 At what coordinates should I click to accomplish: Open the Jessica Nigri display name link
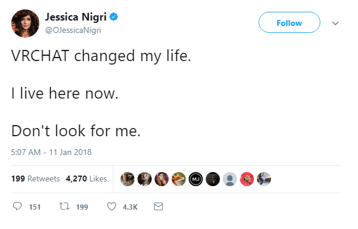pyautogui.click(x=76, y=17)
